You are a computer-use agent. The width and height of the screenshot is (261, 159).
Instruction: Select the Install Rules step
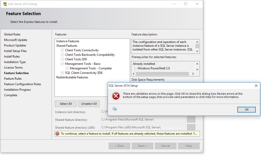12,56
